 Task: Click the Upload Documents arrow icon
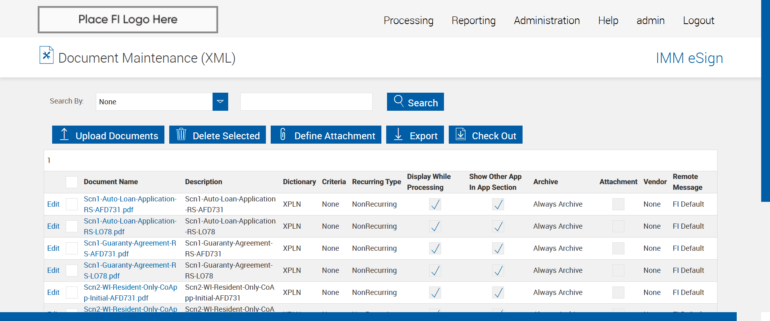(x=64, y=134)
